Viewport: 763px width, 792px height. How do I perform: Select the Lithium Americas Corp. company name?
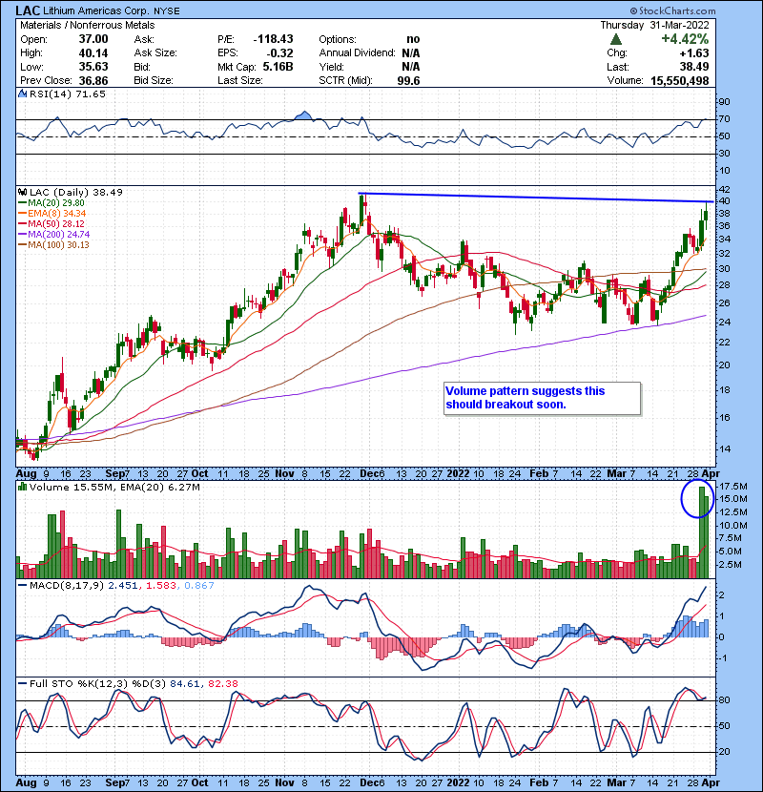[95, 10]
